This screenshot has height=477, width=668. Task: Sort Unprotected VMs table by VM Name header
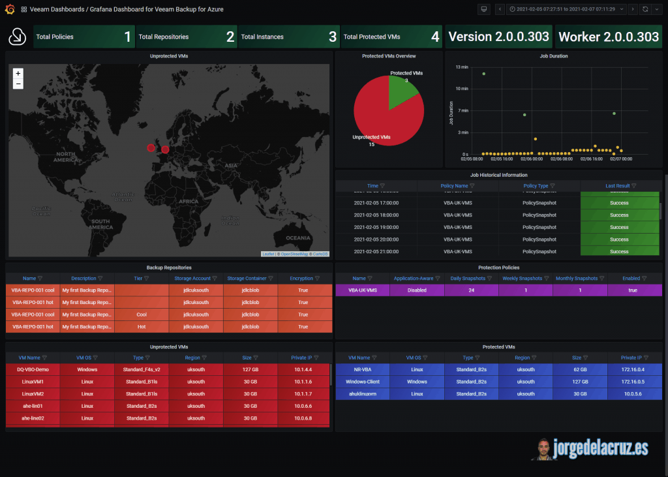click(29, 358)
